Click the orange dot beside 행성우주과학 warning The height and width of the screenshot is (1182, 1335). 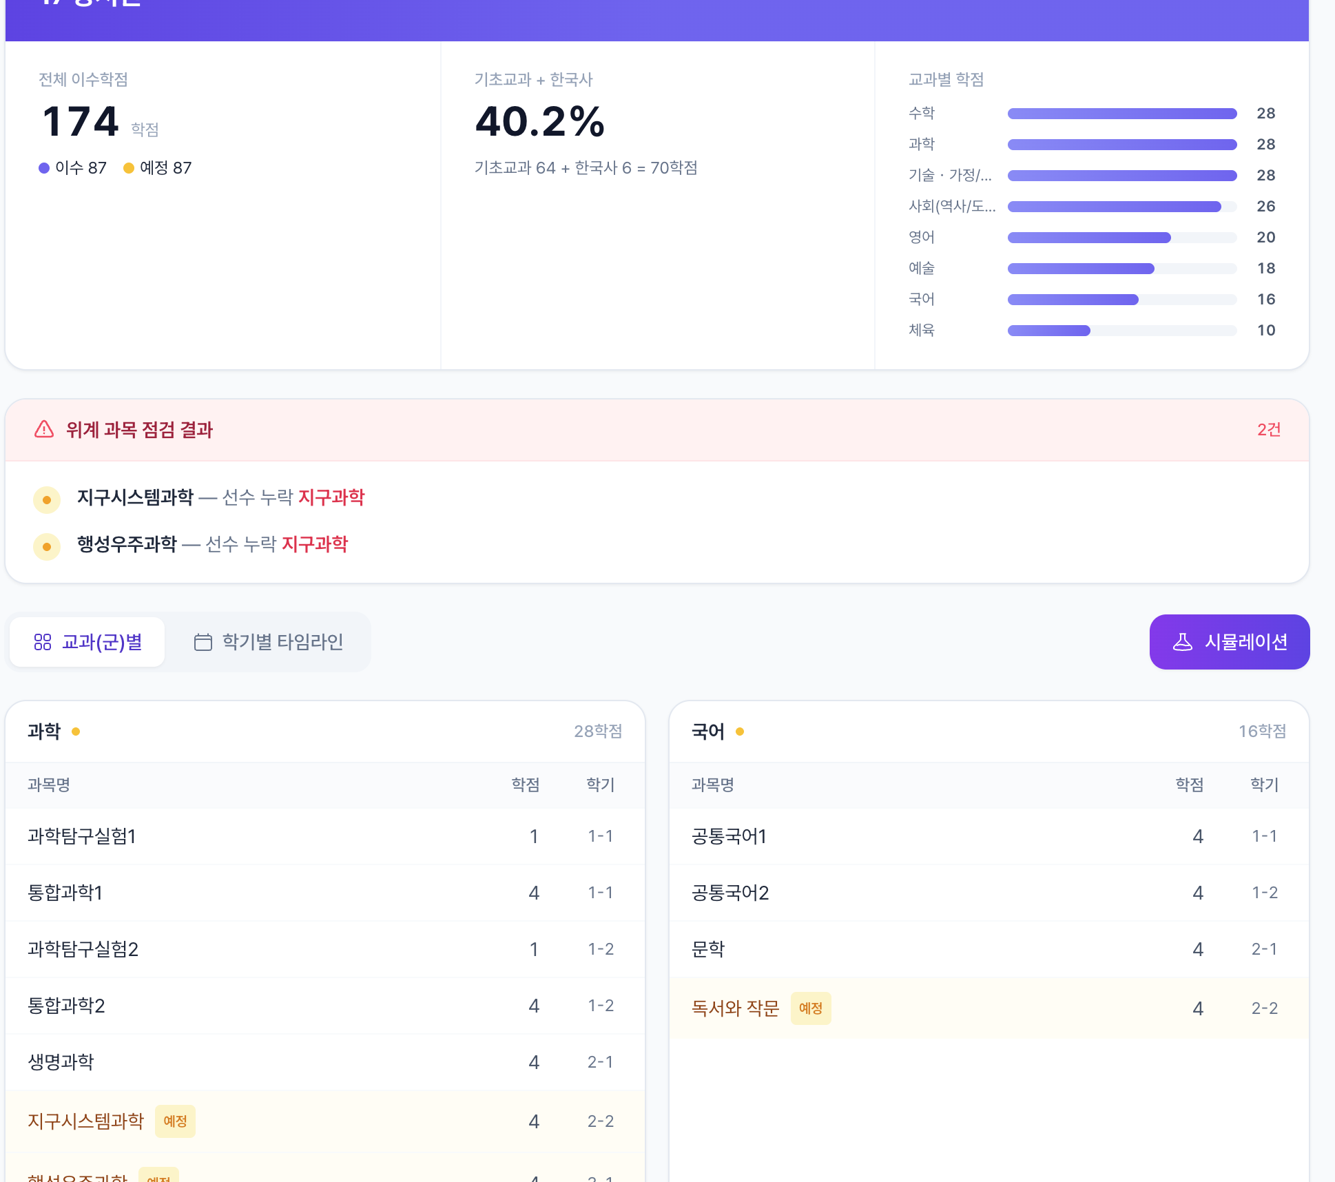click(x=47, y=546)
